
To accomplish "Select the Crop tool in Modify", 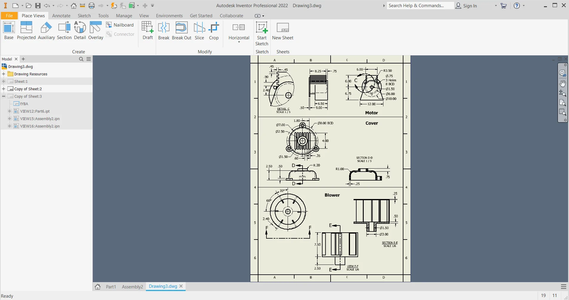I will click(x=214, y=30).
